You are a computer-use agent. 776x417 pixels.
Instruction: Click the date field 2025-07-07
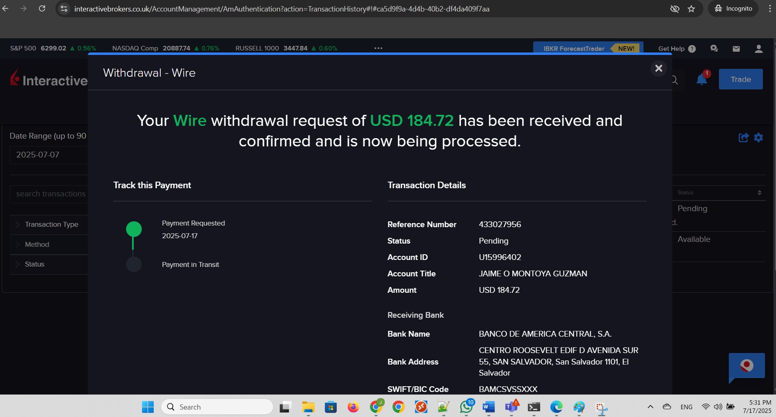coord(49,155)
